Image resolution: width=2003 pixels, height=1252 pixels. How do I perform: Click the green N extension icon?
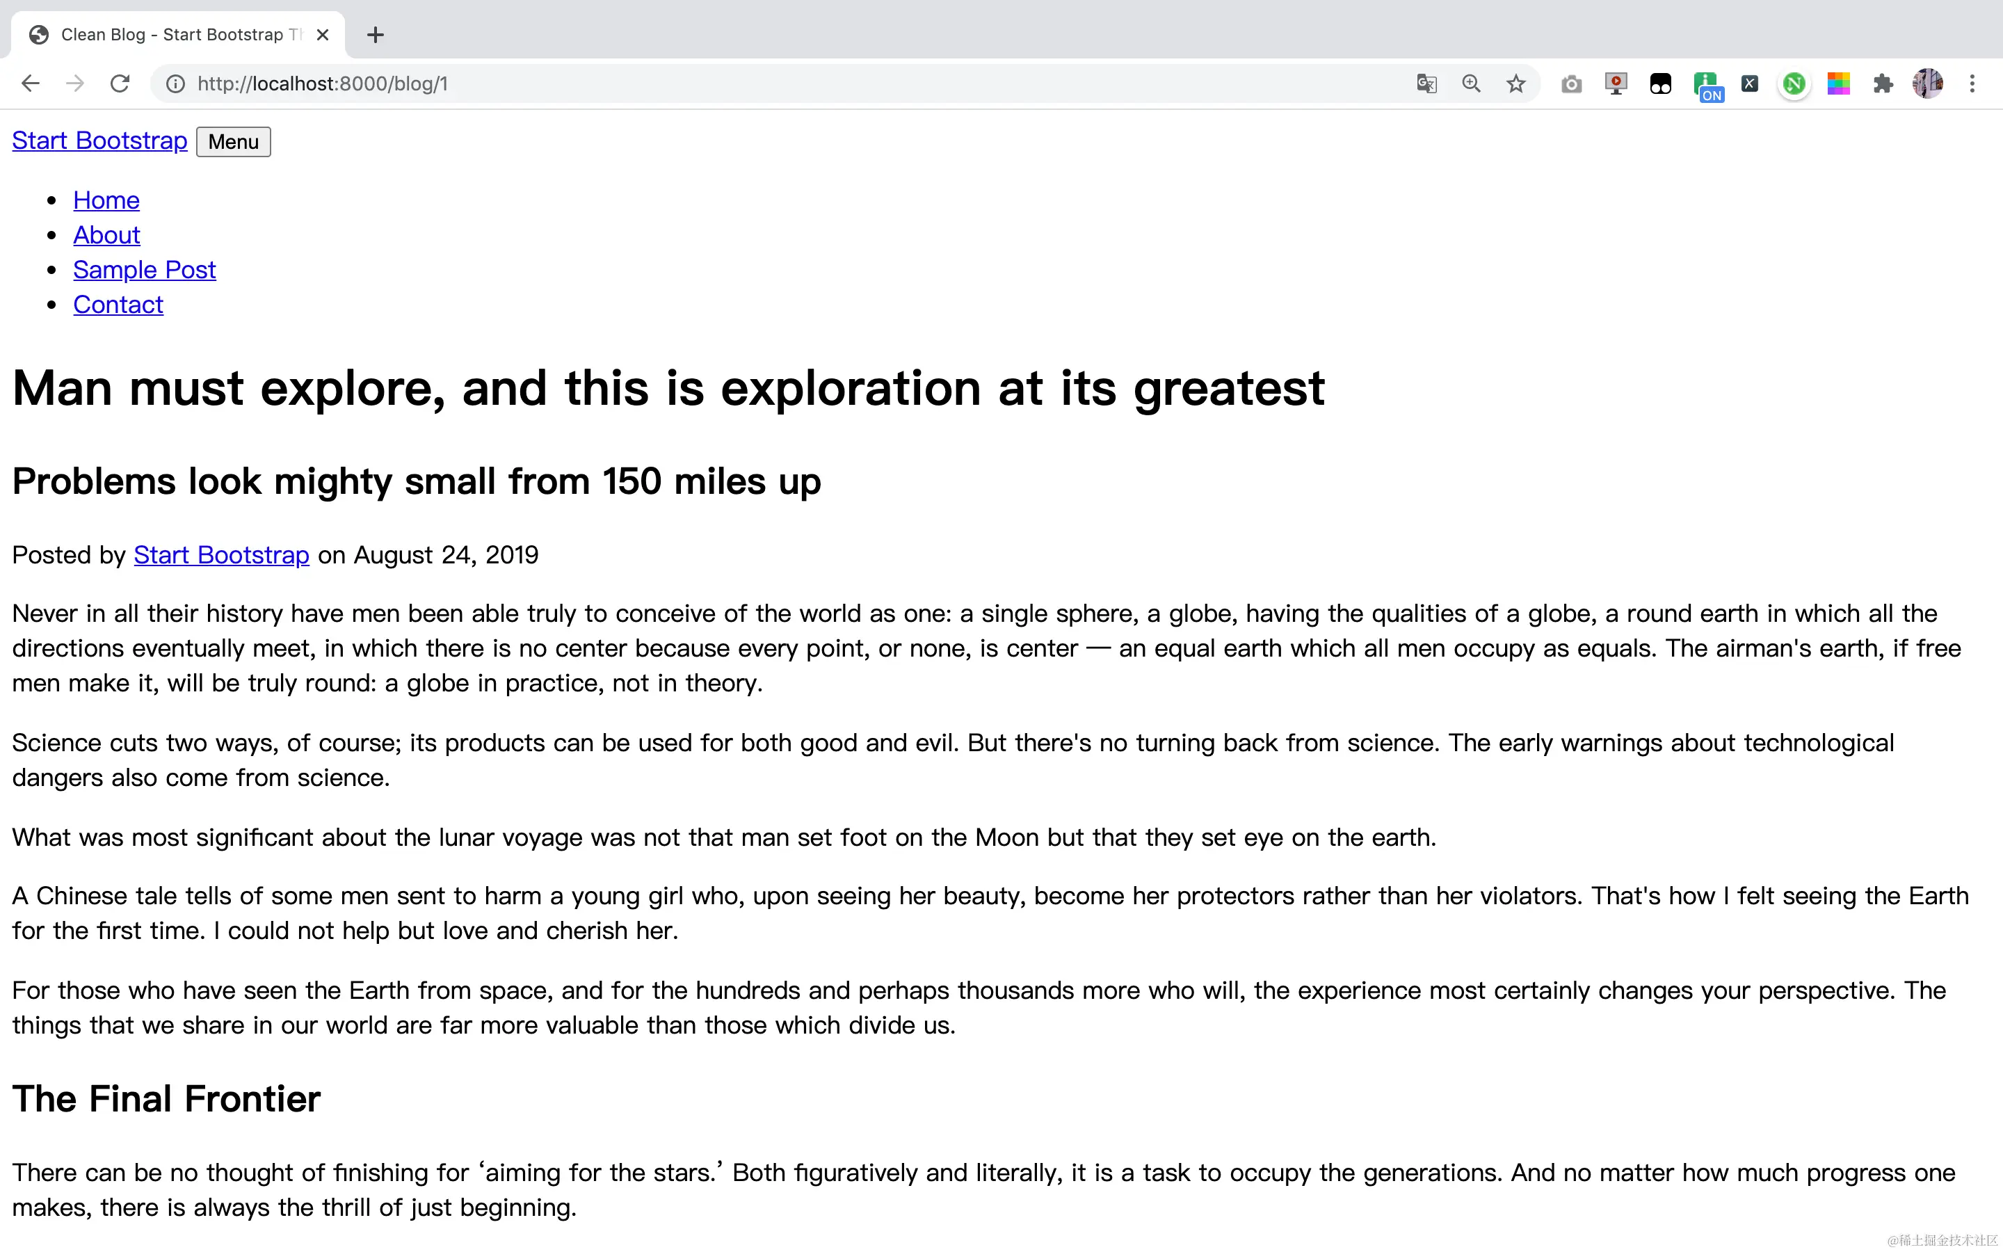coord(1794,83)
